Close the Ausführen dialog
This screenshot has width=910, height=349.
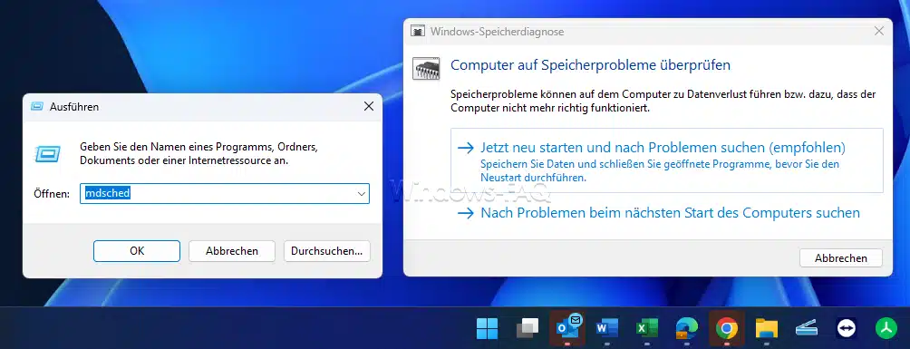click(368, 107)
